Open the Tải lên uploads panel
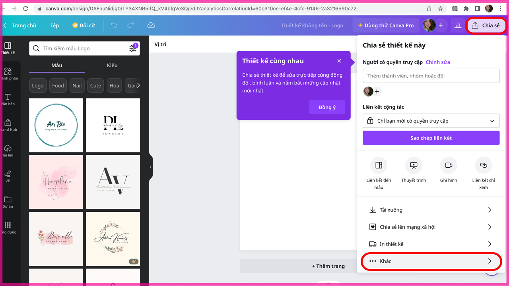The width and height of the screenshot is (509, 286). click(8, 151)
